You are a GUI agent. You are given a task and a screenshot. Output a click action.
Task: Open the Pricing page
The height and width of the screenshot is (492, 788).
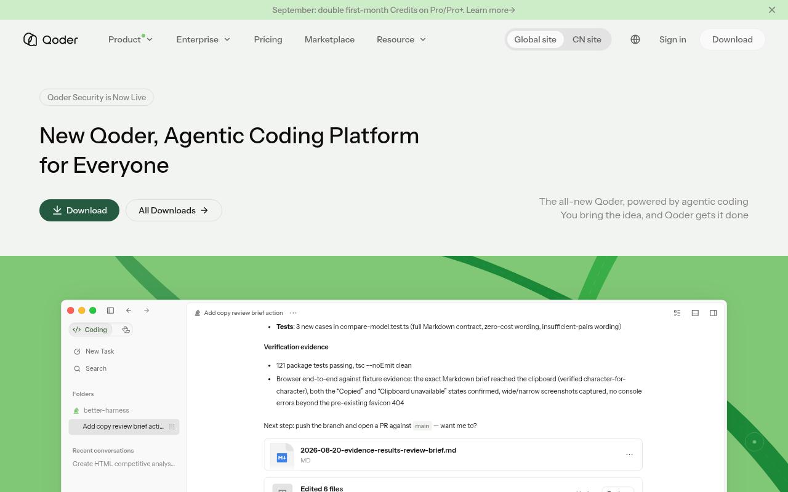[x=268, y=39]
